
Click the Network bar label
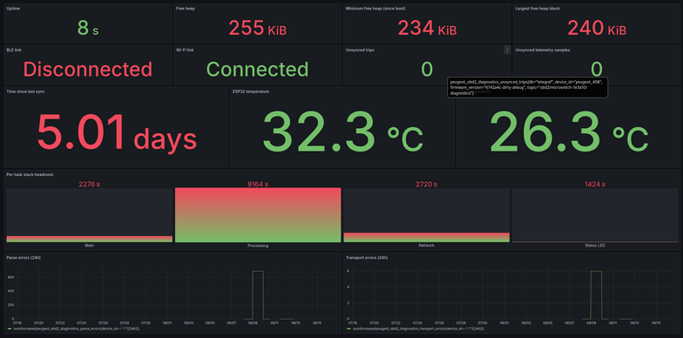[427, 246]
